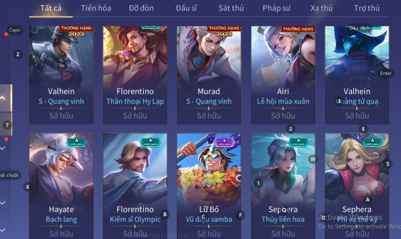
Task: Switch to the Tiến hóa tab
Action: pyautogui.click(x=96, y=8)
